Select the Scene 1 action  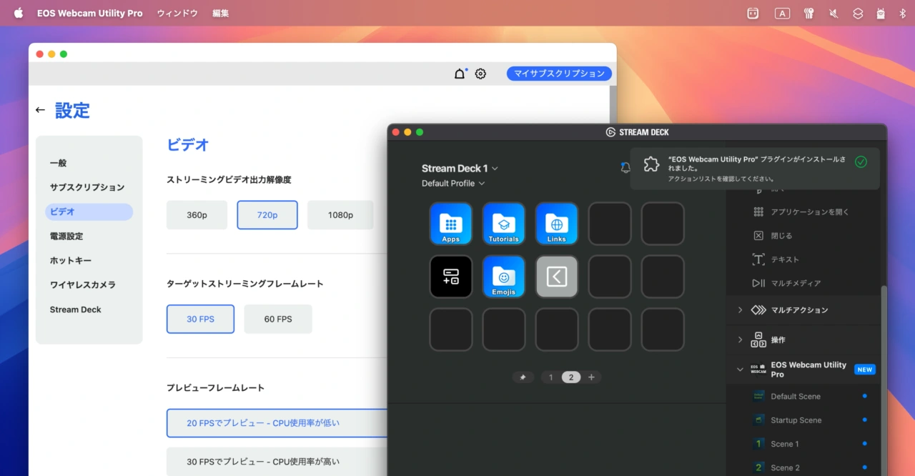coord(786,443)
